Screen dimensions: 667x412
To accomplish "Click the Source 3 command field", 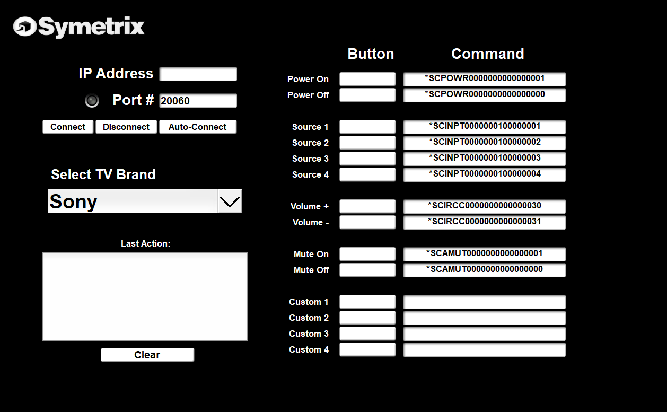I will click(484, 159).
